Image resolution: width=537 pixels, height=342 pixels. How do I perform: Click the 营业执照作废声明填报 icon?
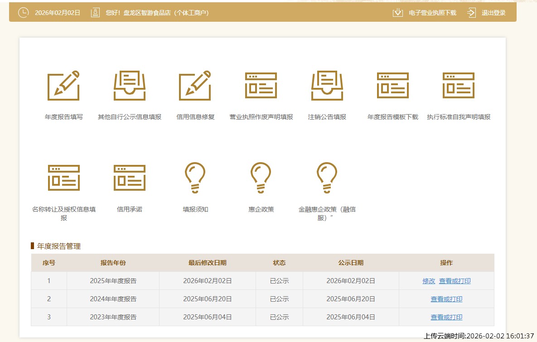click(x=261, y=85)
